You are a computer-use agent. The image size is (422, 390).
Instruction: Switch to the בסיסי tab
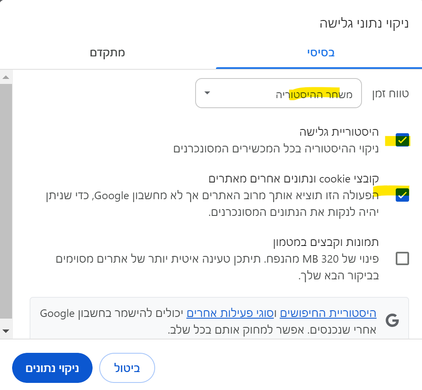pos(321,53)
